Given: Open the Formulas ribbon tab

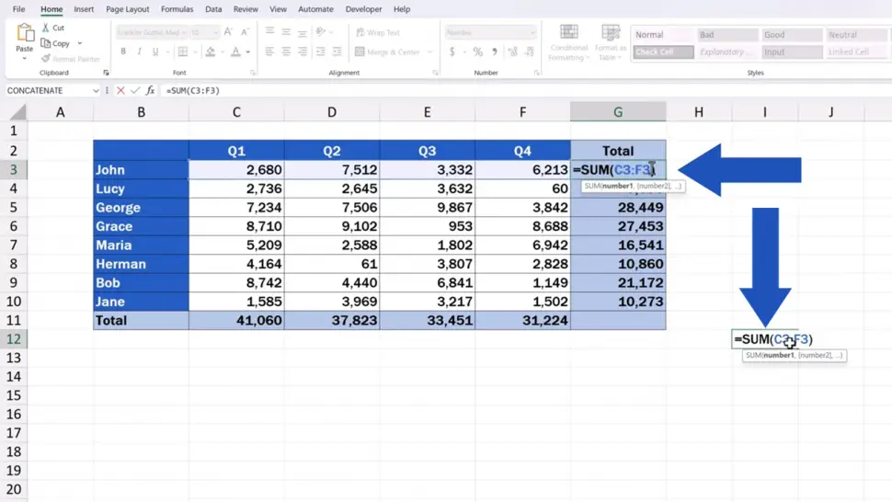Looking at the screenshot, I should (x=177, y=9).
